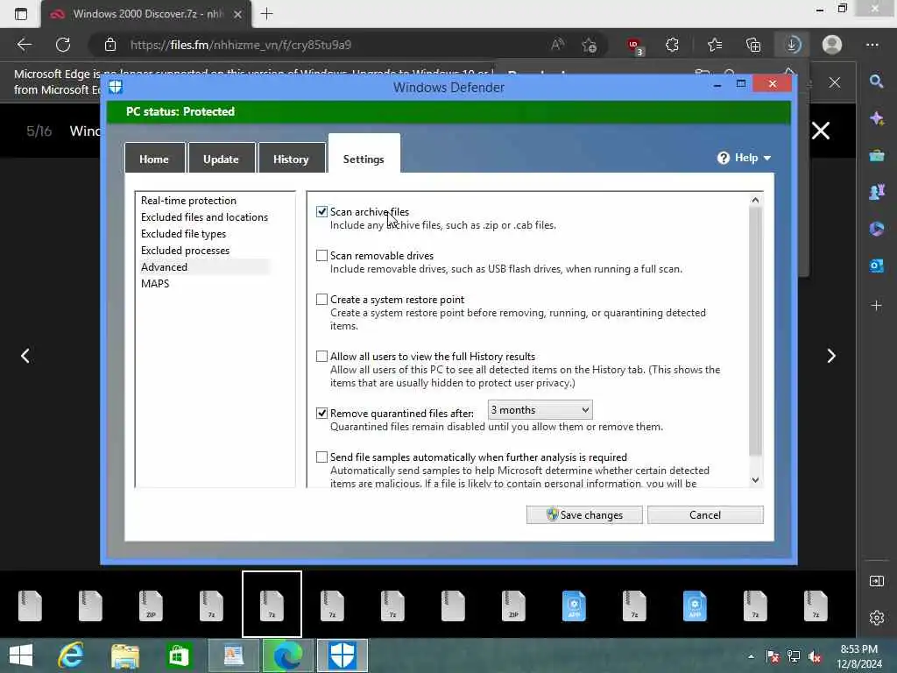Open the Read aloud icon in the address bar
Viewport: 897px width, 673px height.
[x=557, y=45]
